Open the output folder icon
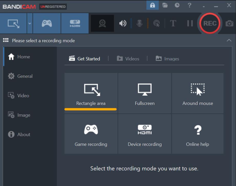This screenshot has height=186, width=236. coord(165,5)
